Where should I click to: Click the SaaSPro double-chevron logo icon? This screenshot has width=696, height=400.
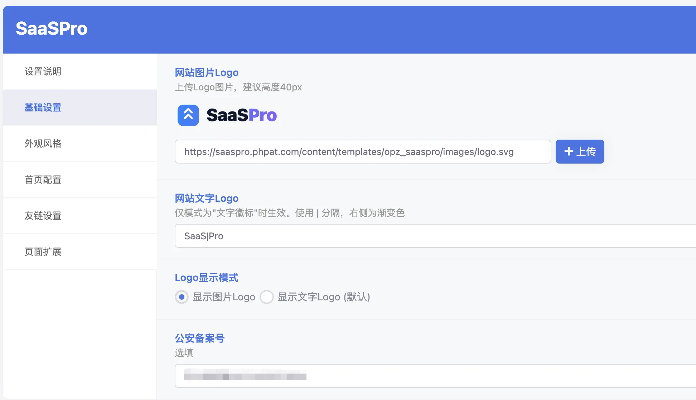click(188, 115)
